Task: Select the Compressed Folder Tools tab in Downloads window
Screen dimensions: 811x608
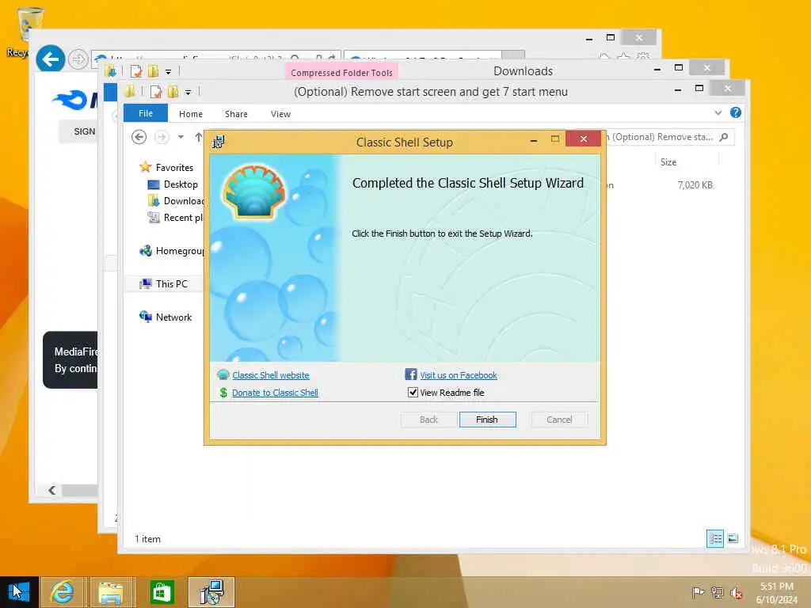Action: 341,72
